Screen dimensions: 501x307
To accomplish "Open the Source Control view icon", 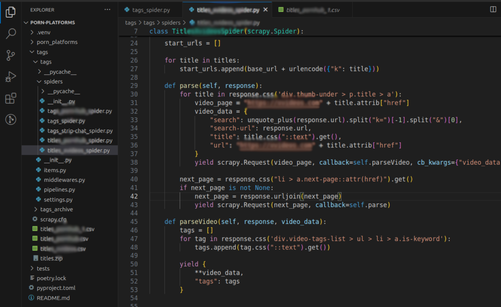I will (x=11, y=55).
